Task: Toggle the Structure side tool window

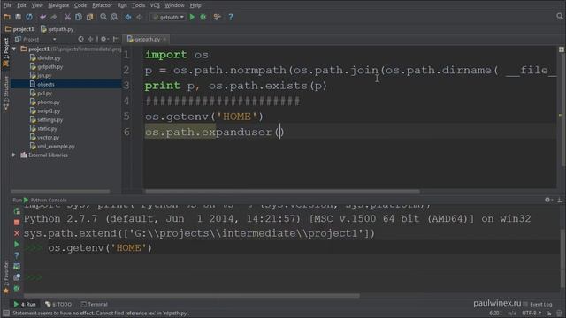Action: tap(6, 93)
